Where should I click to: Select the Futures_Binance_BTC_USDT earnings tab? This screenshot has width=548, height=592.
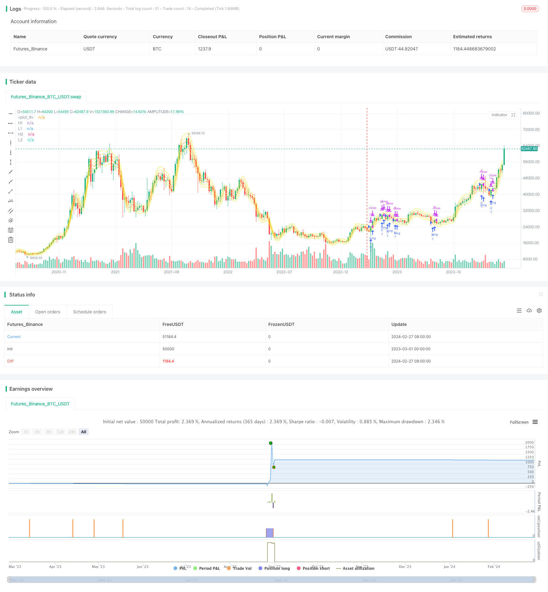(x=40, y=404)
